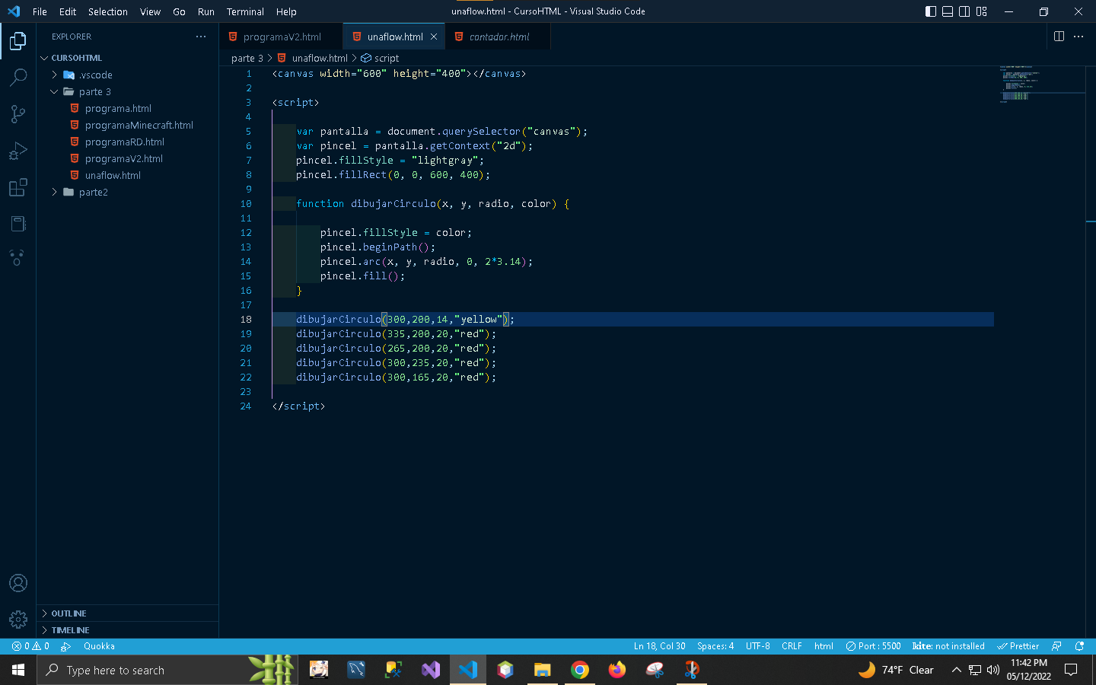Close the unaflow.html tab
1096x685 pixels.
click(x=434, y=37)
